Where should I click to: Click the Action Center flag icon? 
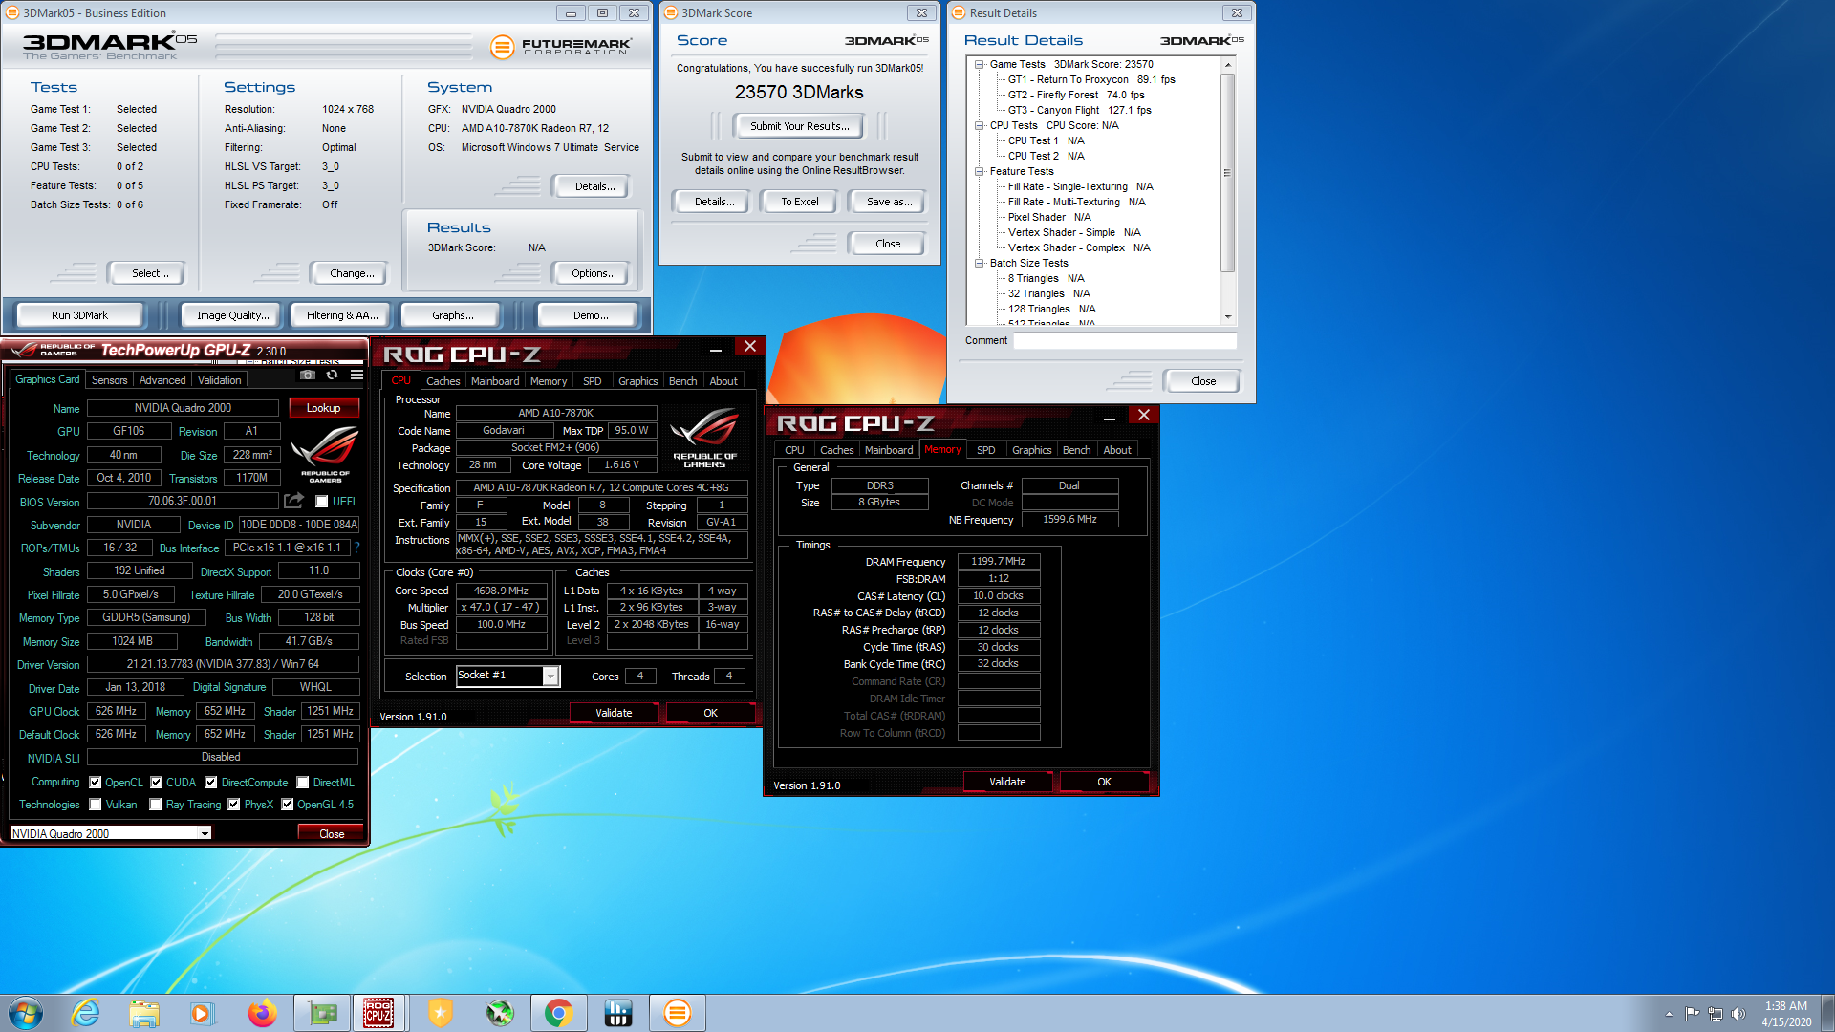click(1693, 1014)
